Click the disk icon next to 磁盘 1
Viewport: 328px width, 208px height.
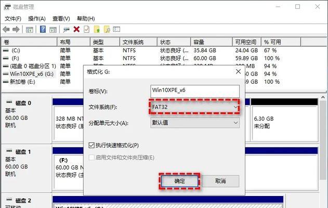(x=9, y=151)
